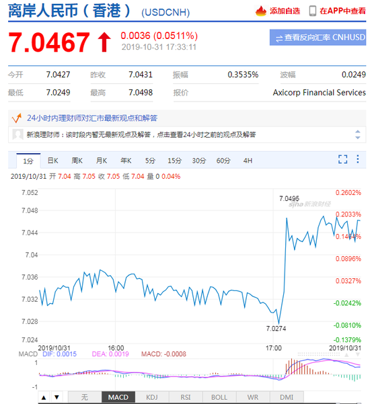Open fullscreen chart icon
The height and width of the screenshot is (404, 370).
[x=342, y=159]
